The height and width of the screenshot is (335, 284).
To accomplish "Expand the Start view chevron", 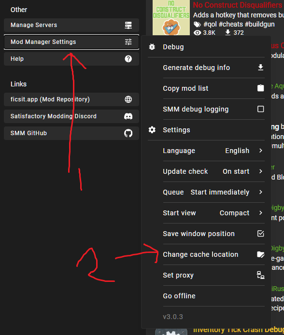I will click(260, 213).
